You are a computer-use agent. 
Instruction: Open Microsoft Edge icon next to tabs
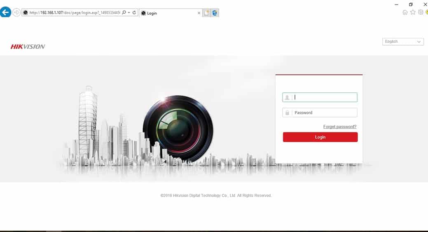[x=215, y=13]
